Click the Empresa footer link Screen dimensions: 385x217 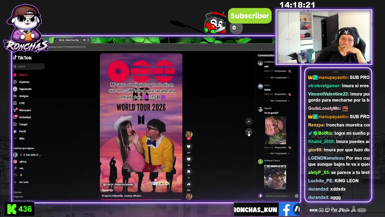point(17,192)
